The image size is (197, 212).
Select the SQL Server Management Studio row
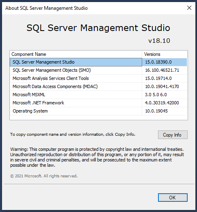(x=98, y=62)
